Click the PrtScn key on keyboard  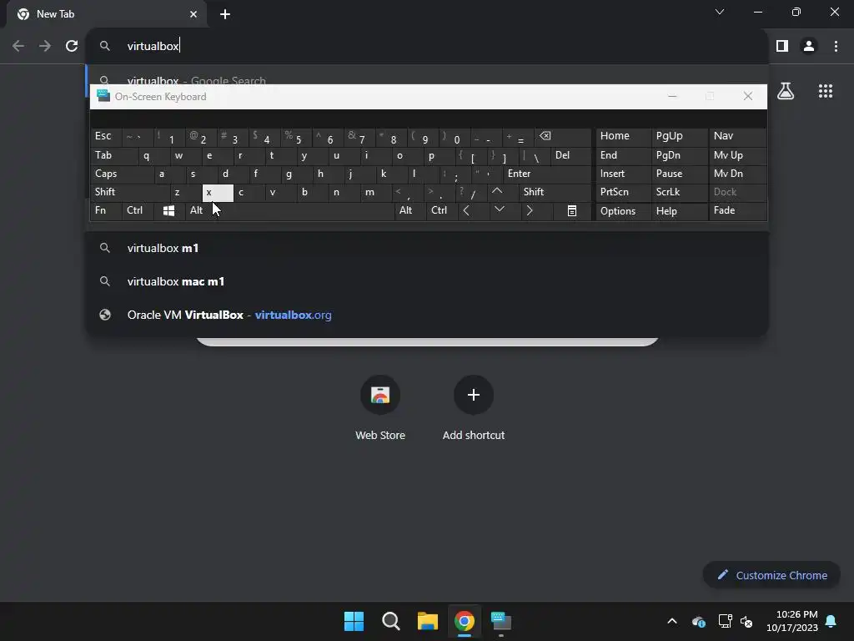pos(623,192)
